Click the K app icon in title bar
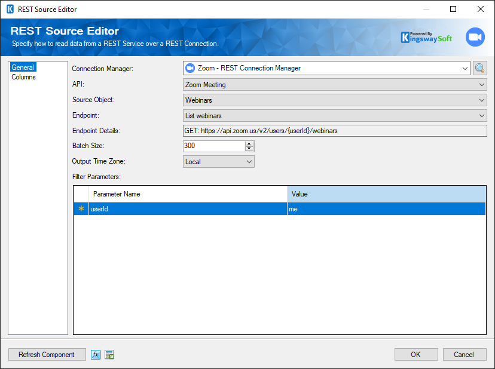 tap(10, 9)
